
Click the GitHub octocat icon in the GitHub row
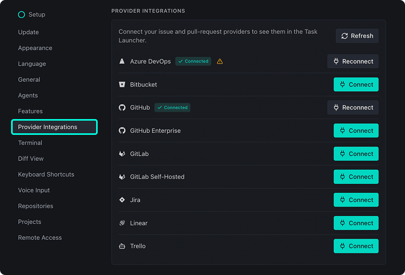122,107
